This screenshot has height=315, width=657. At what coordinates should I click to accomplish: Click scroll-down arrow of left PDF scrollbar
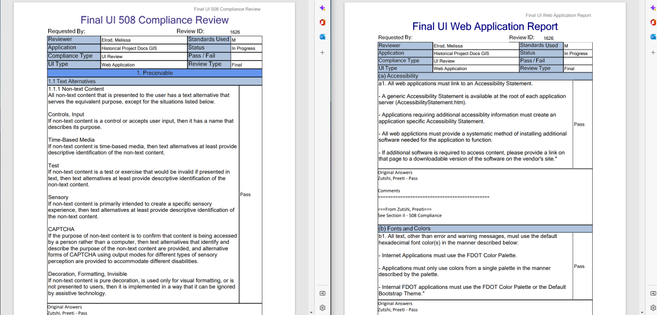[312, 312]
